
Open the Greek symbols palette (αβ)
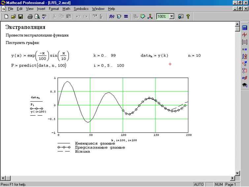tap(244, 78)
